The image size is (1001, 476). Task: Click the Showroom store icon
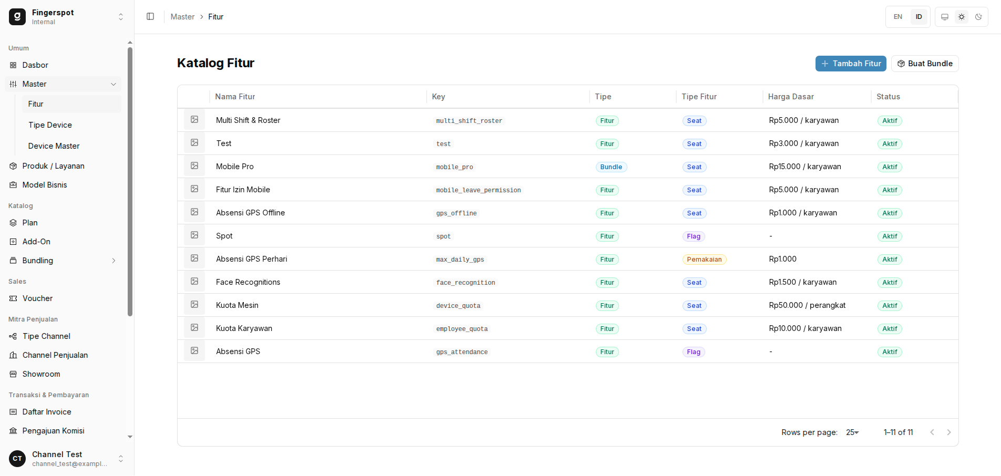click(13, 374)
